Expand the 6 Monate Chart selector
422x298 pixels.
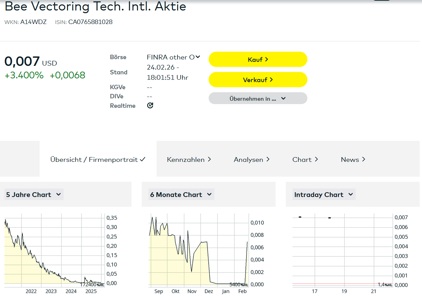pyautogui.click(x=181, y=195)
